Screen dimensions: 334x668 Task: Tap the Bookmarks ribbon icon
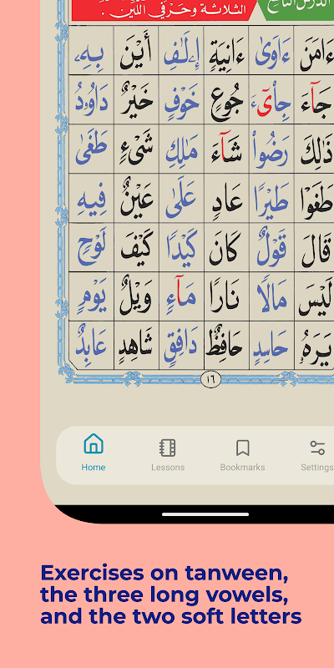(x=242, y=448)
